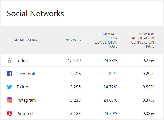Viewport: 164px width, 120px height.
Task: Sort table by Visits column header
Action: (x=75, y=40)
